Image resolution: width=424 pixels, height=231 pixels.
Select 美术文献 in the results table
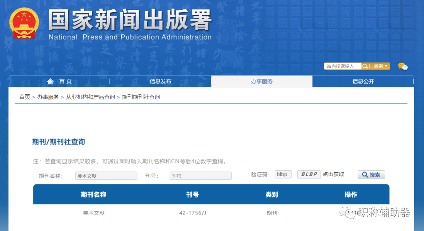(93, 213)
